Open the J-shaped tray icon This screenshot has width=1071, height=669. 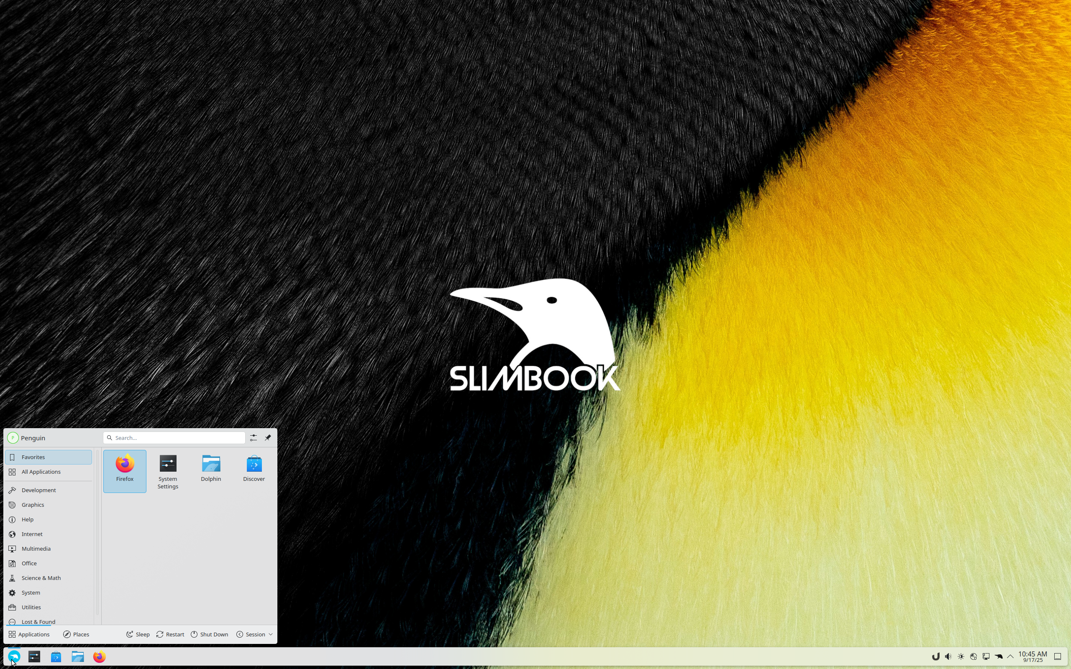pos(935,656)
